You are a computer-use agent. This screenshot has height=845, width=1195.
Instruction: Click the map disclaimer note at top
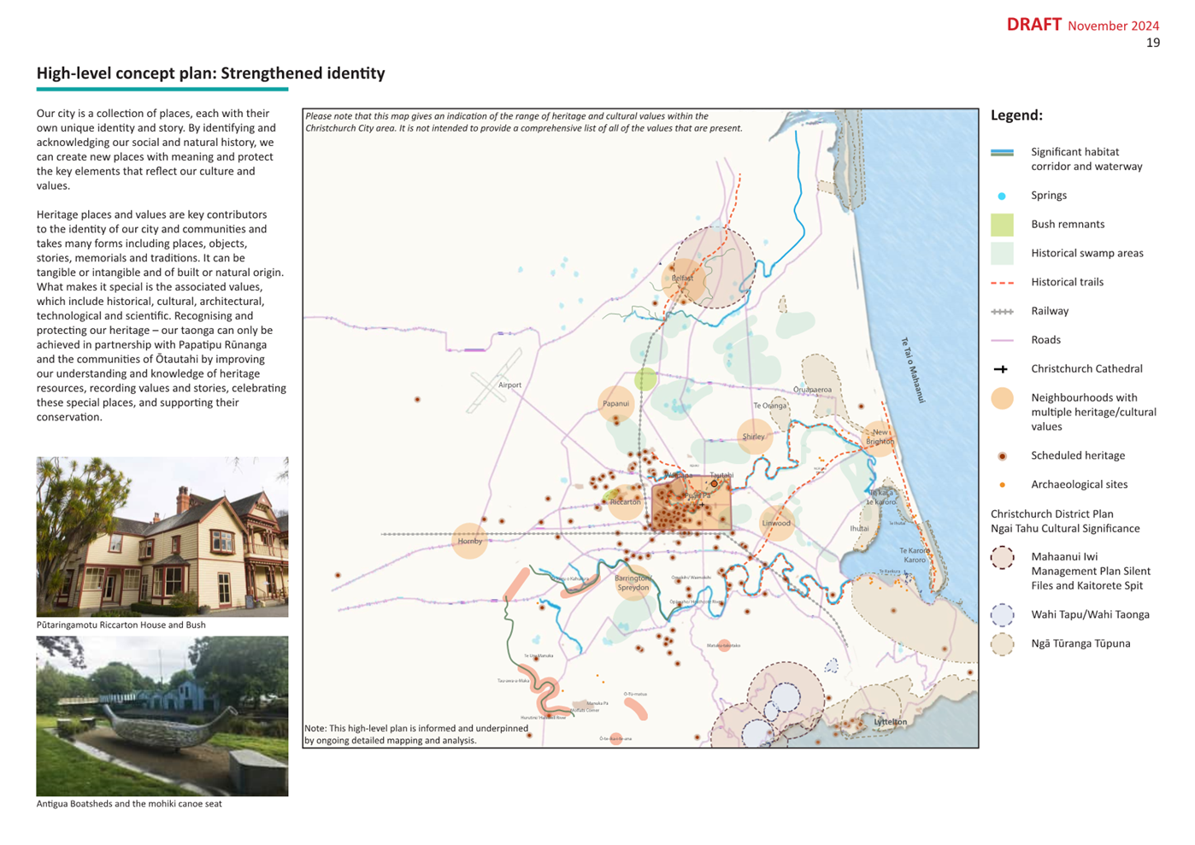coord(523,122)
